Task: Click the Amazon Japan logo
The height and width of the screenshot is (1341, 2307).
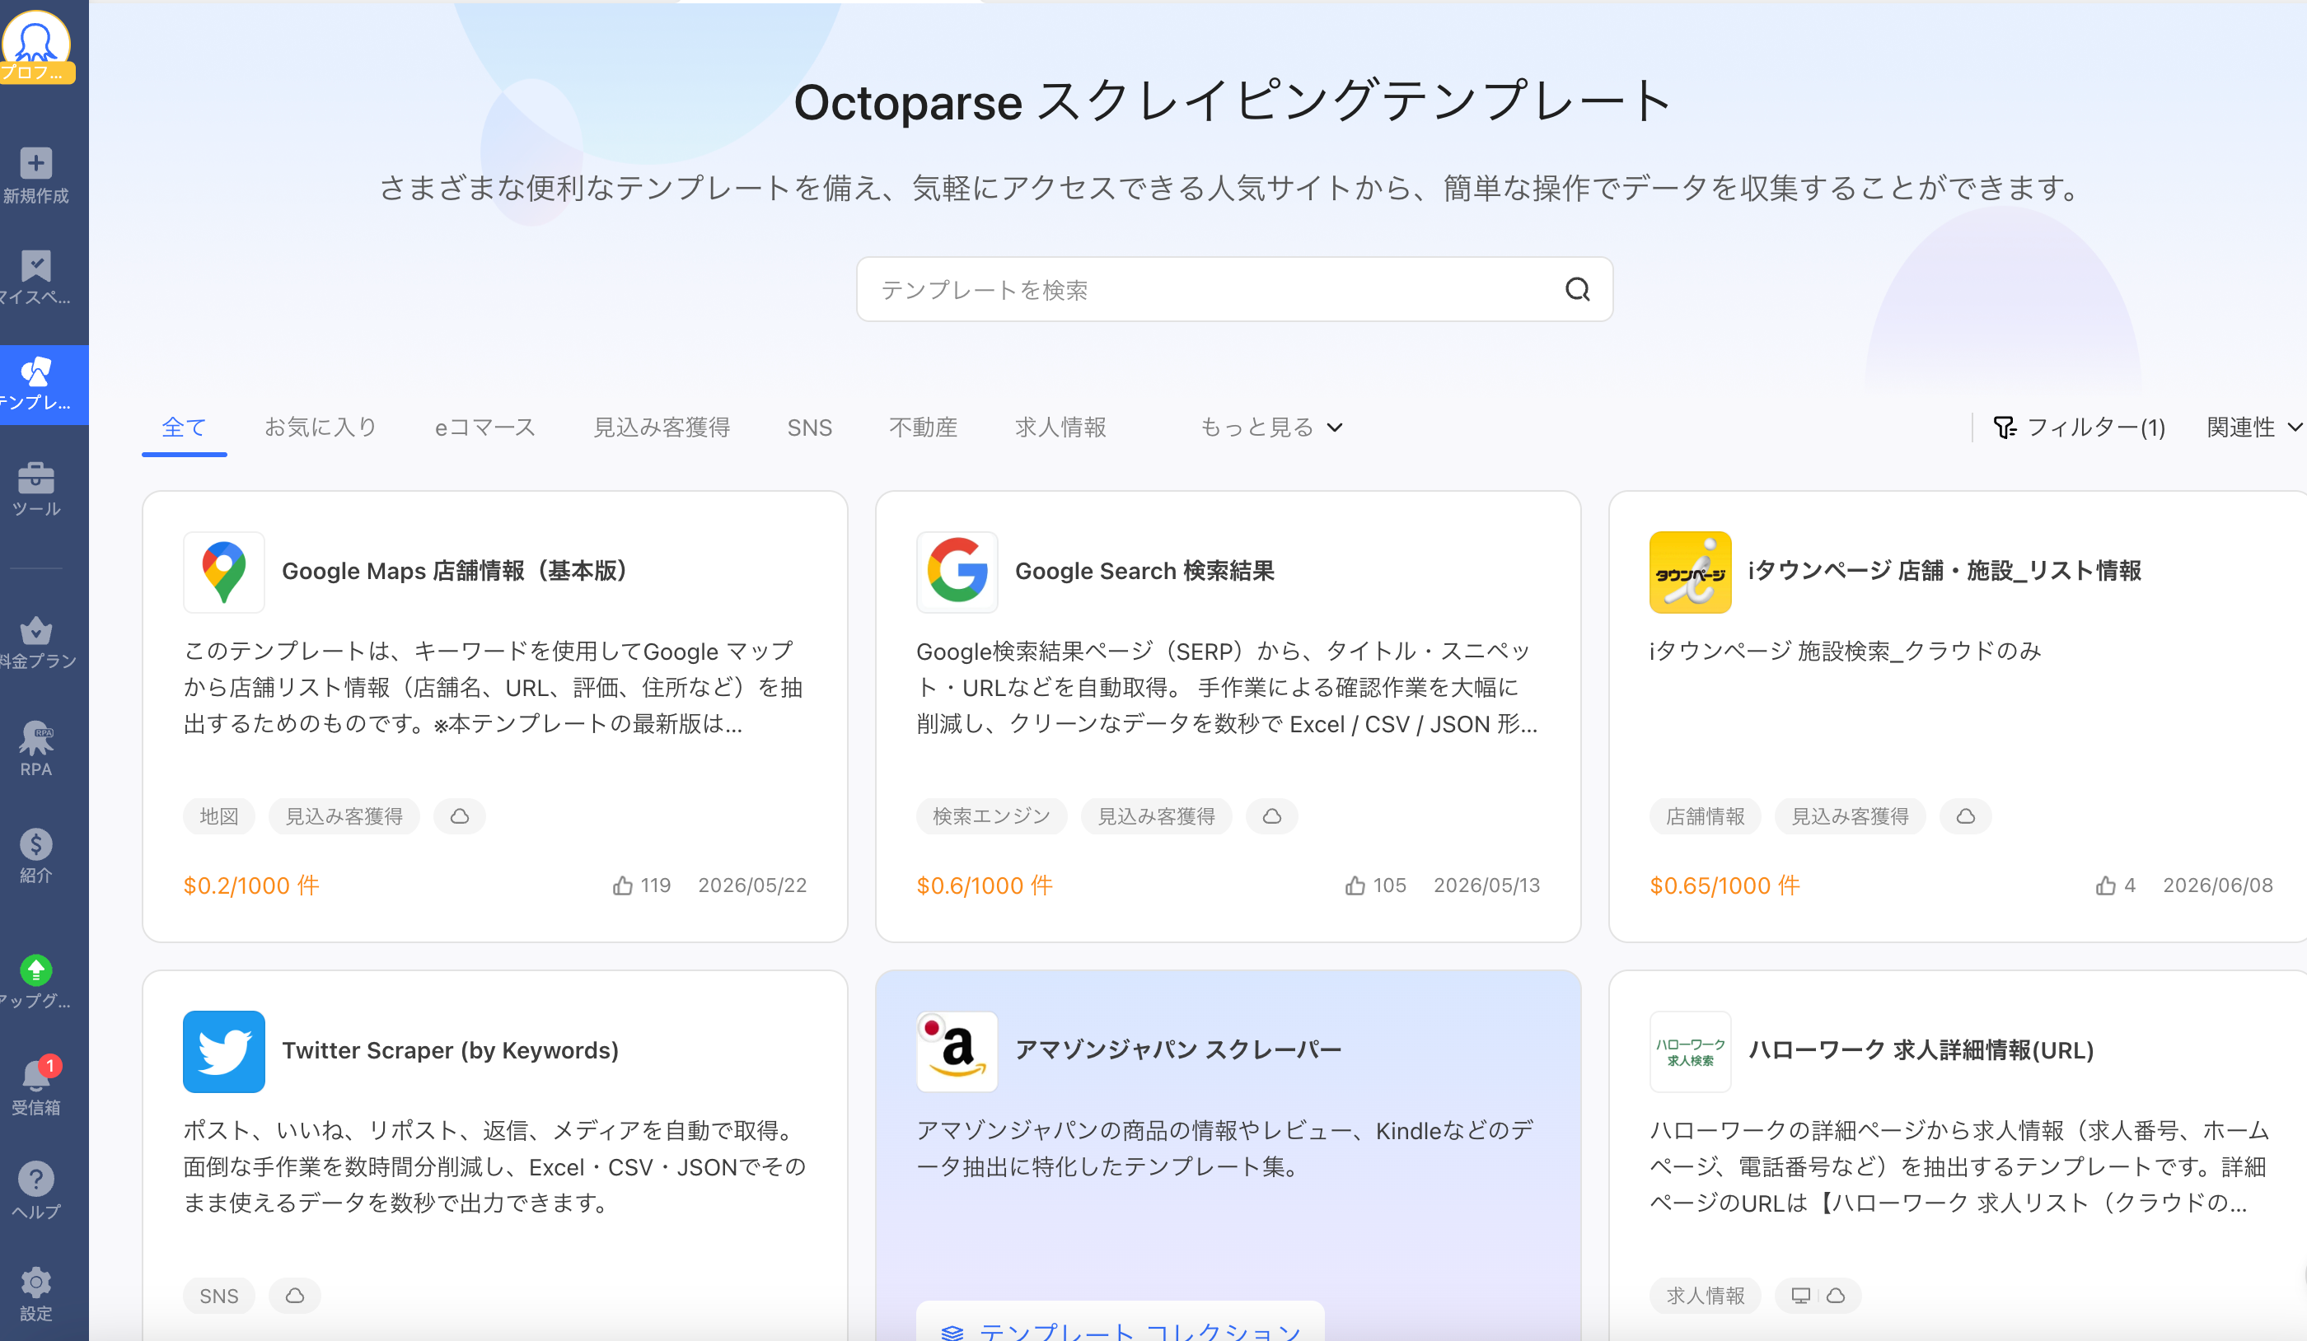Action: [957, 1051]
